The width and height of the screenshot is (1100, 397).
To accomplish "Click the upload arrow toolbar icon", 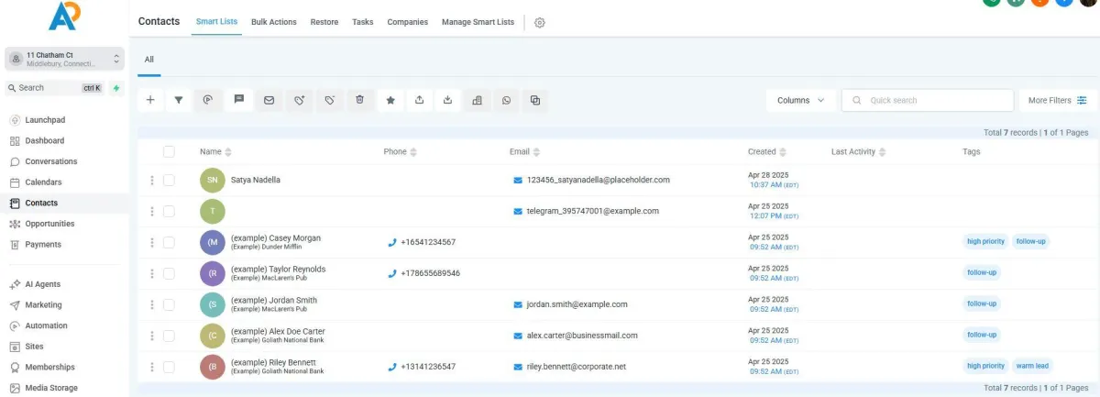I will click(x=419, y=101).
